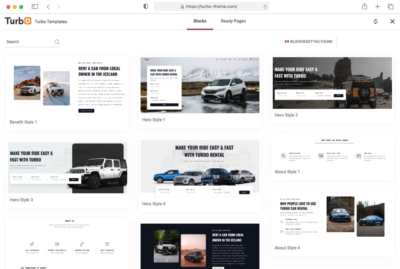The height and width of the screenshot is (269, 400).
Task: Select the dark Rent a Car block thumbnail
Action: coord(200,246)
